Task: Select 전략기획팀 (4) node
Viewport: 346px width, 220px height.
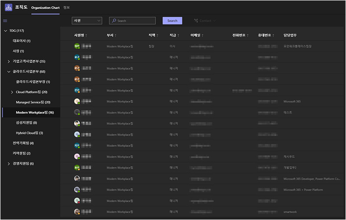Action: 23,143
